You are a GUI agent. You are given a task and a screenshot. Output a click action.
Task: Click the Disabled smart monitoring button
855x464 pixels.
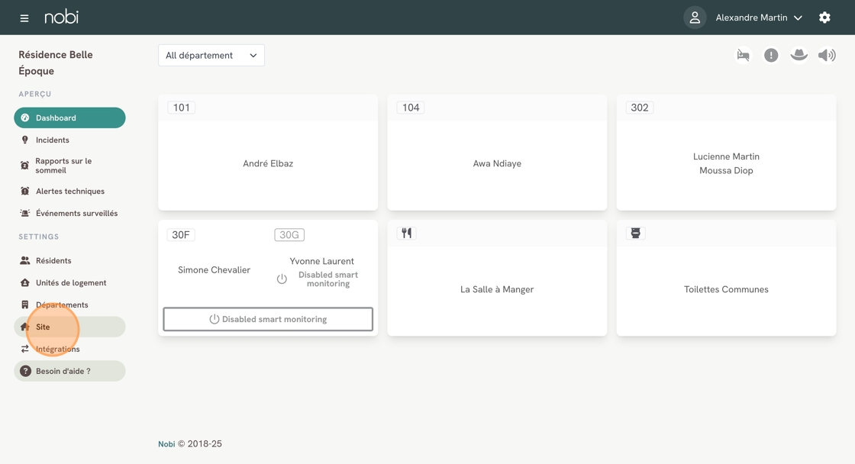coord(268,319)
